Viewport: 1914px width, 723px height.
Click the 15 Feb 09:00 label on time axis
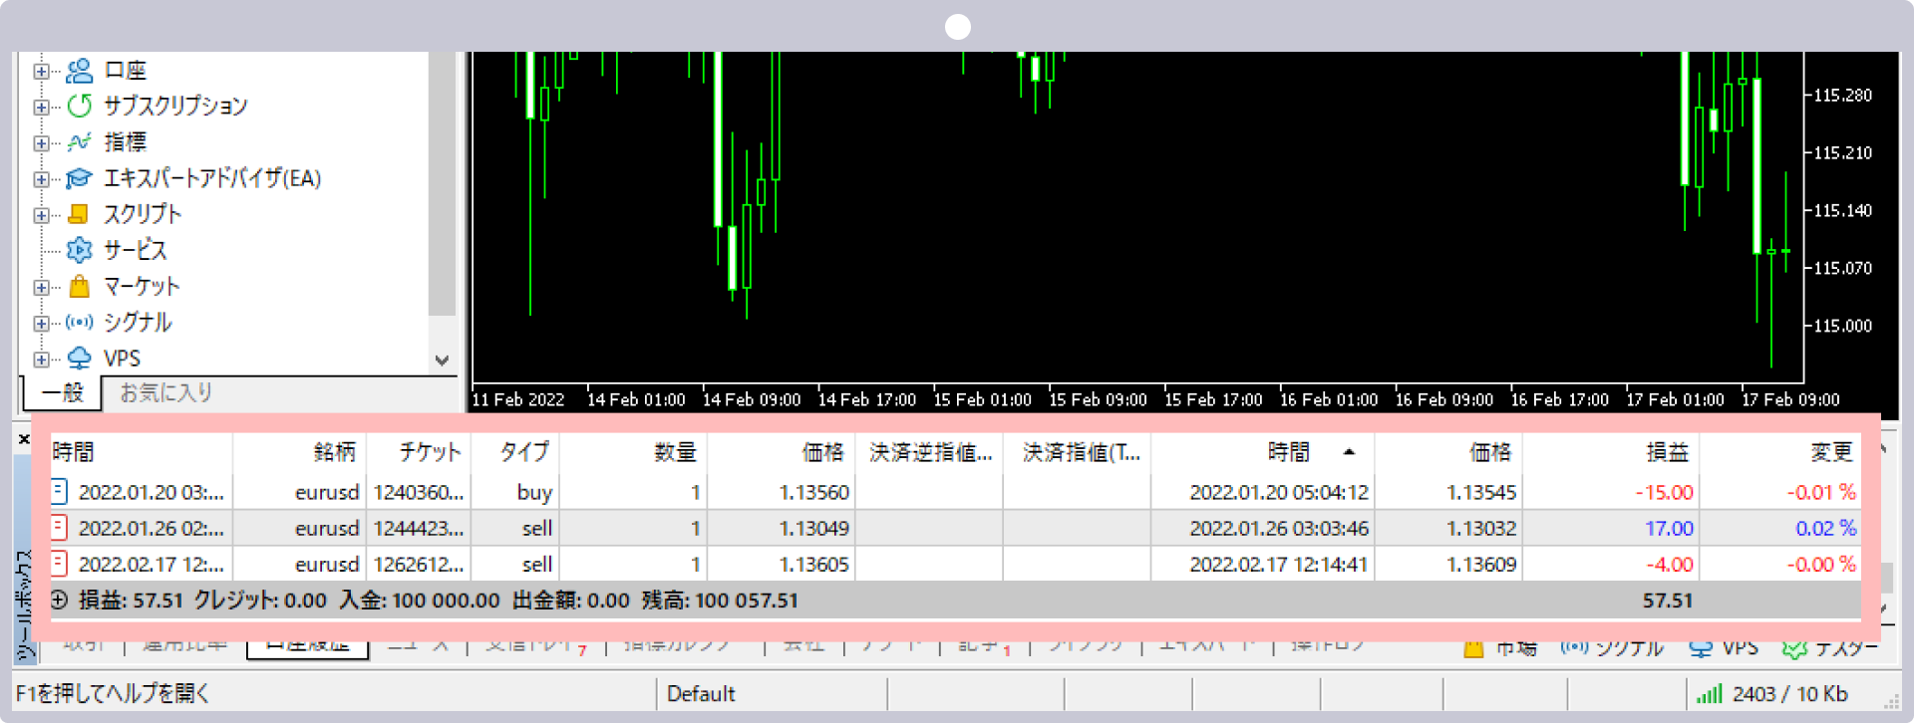pos(1098,399)
